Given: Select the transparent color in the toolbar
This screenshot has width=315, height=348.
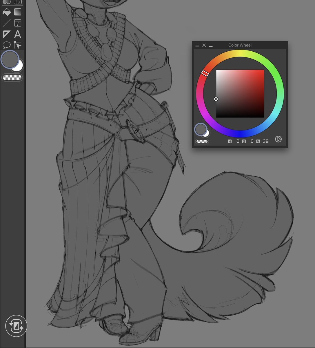Looking at the screenshot, I should pos(12,77).
